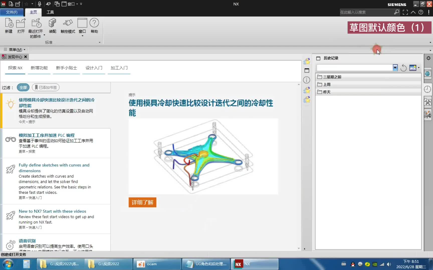Close the 发现中心 tab
433x270 pixels.
[26, 57]
